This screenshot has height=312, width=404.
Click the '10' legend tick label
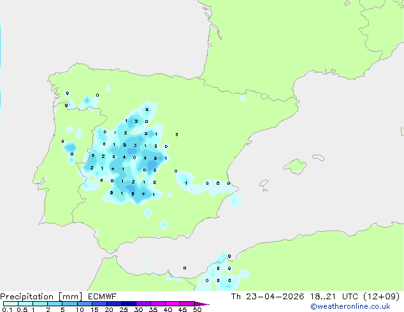click(x=80, y=309)
